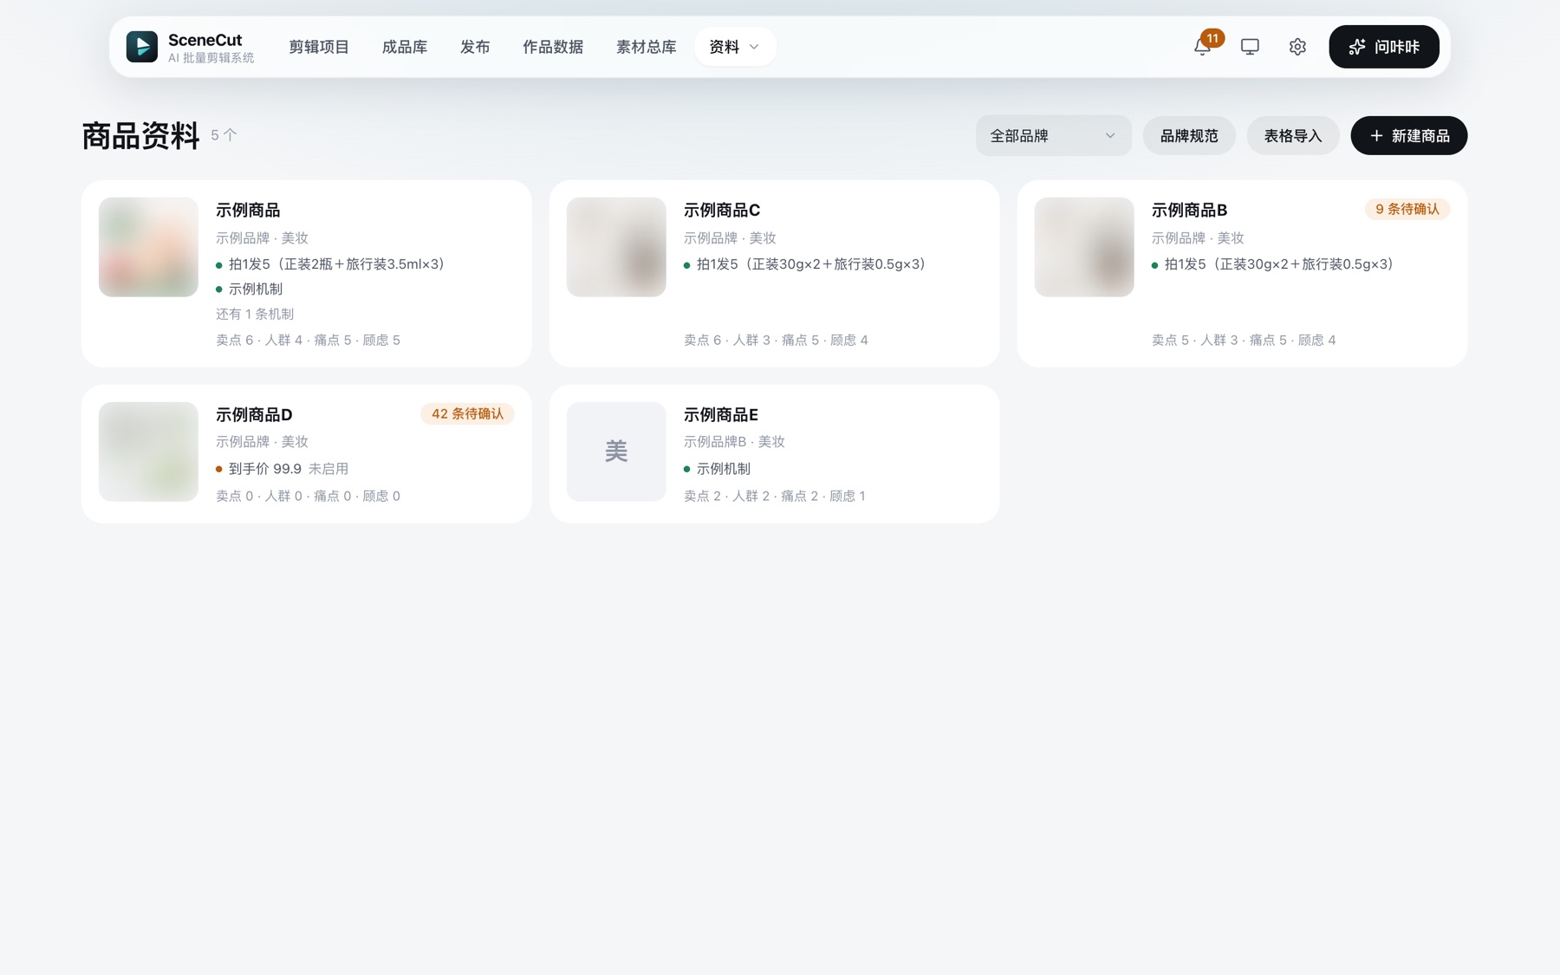This screenshot has width=1560, height=975.
Task: Open the 示例商品 thumbnail image
Action: (x=148, y=247)
